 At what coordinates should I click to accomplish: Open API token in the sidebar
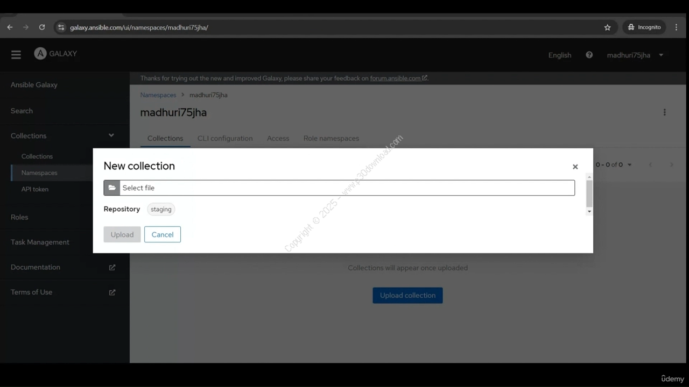coord(35,189)
